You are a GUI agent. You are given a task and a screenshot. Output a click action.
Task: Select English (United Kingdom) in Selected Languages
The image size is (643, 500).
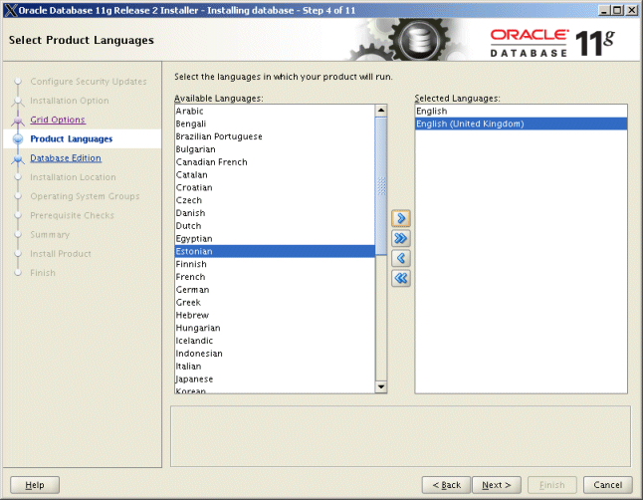click(x=521, y=124)
